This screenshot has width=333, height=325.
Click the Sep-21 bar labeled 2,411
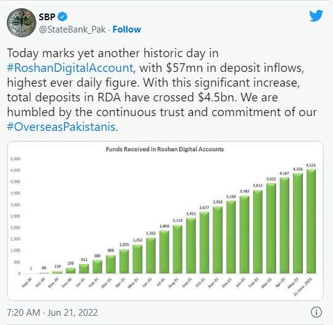191,246
